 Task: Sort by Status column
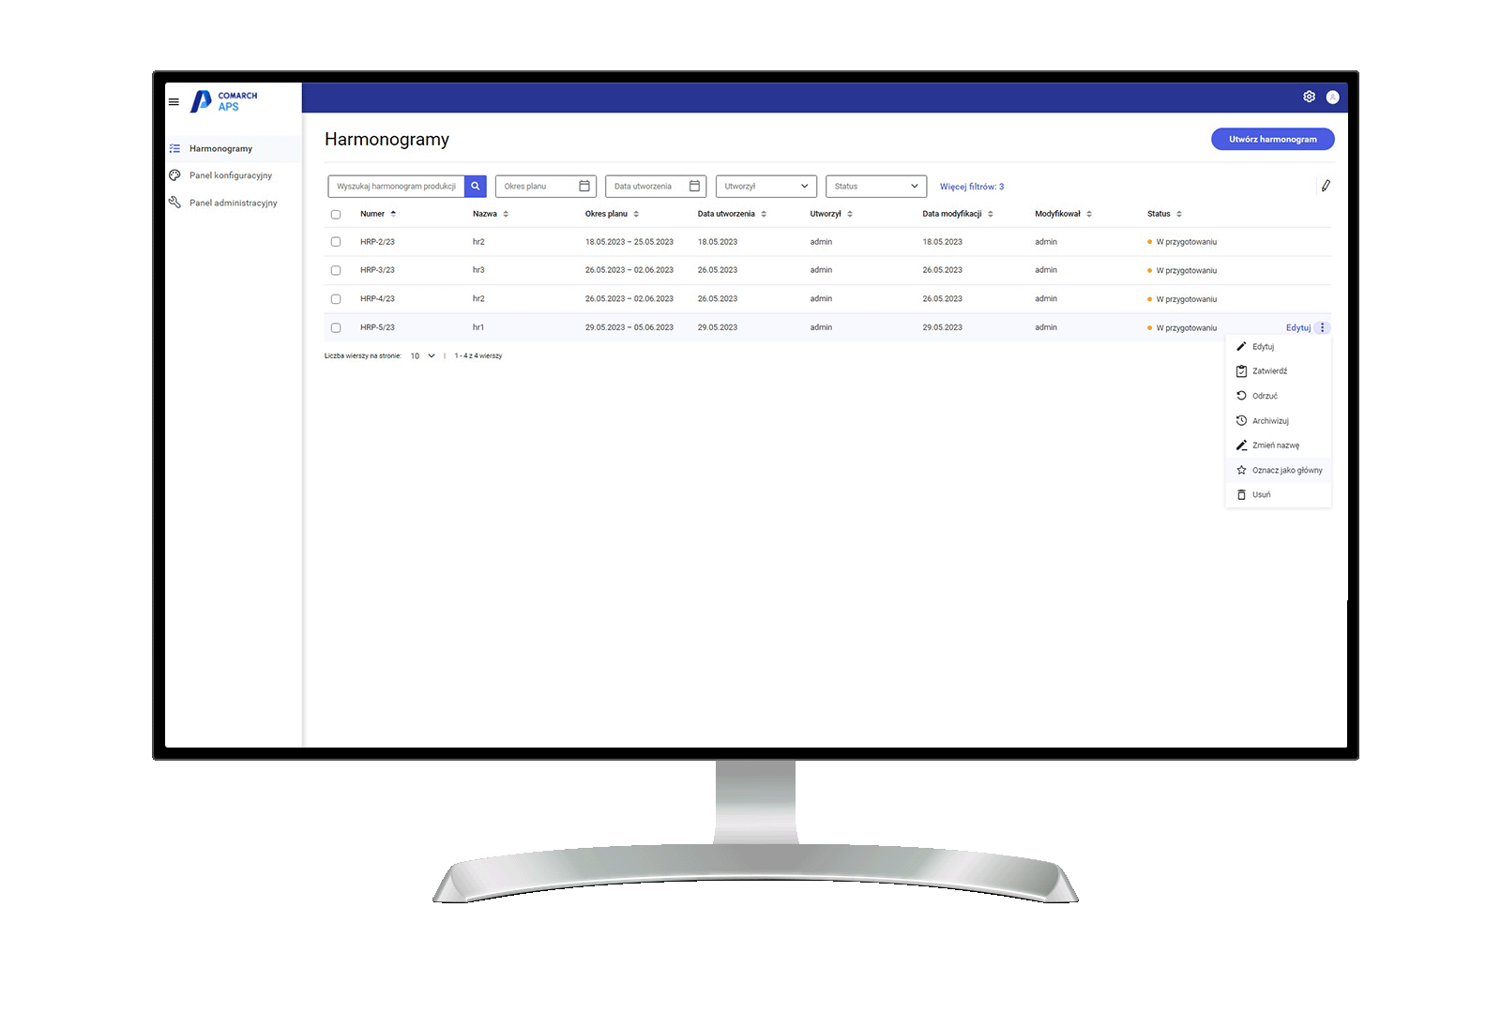[1179, 214]
